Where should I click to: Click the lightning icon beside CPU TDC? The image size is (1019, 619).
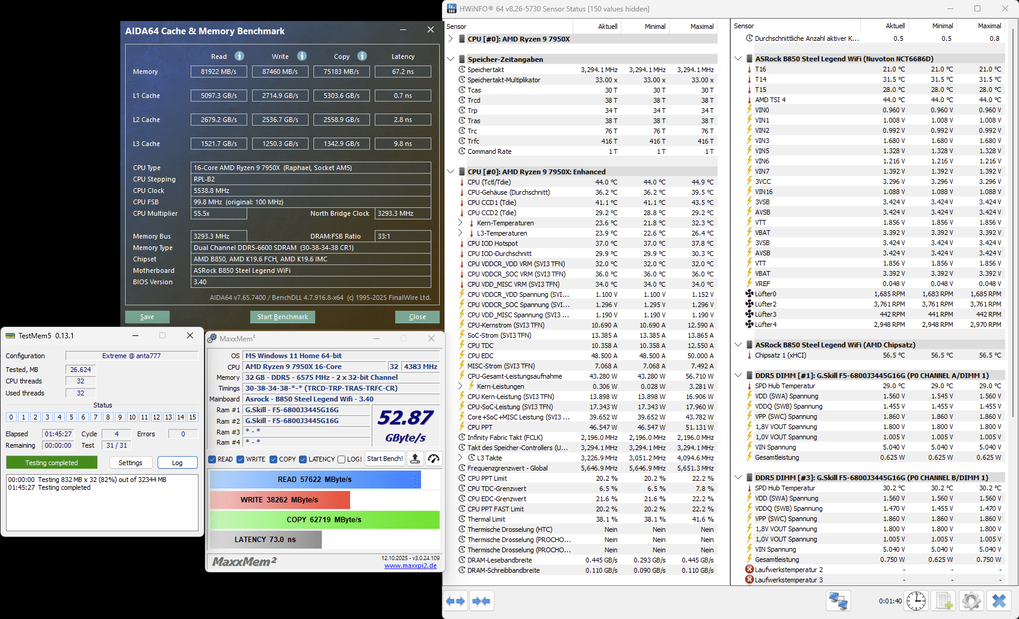click(x=462, y=346)
